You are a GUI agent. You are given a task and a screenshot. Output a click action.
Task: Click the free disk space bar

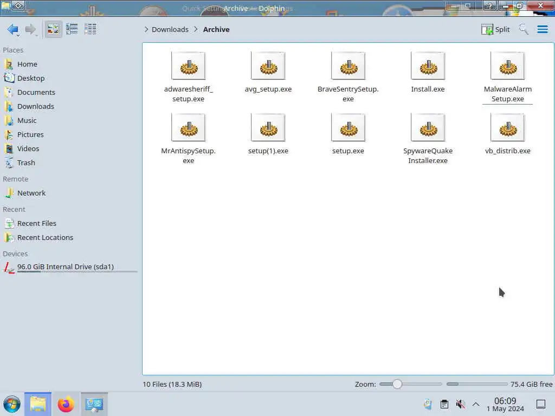477,384
